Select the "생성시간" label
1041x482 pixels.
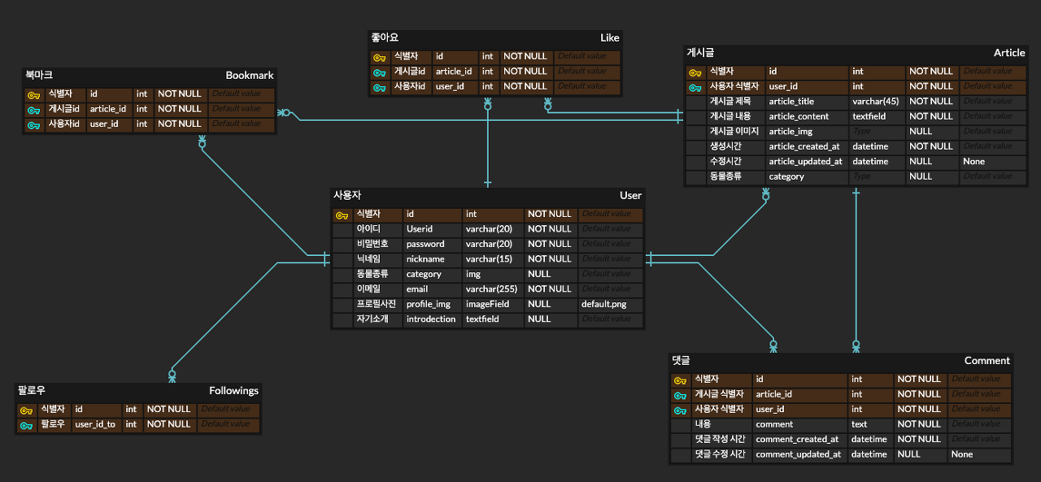(725, 146)
